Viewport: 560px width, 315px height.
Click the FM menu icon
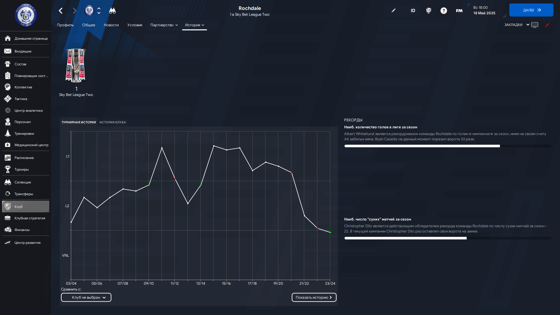tap(459, 11)
